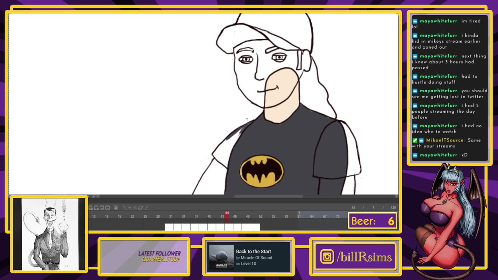Click the green moderator badge beside MikaelTSource
Viewport: 498px width, 280px height.
click(x=415, y=140)
